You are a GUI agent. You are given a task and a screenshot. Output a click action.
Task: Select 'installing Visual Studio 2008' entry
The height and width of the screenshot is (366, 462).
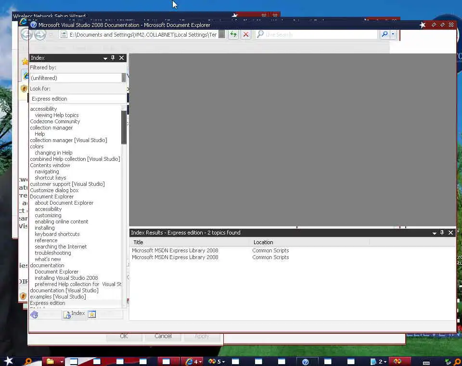click(66, 278)
